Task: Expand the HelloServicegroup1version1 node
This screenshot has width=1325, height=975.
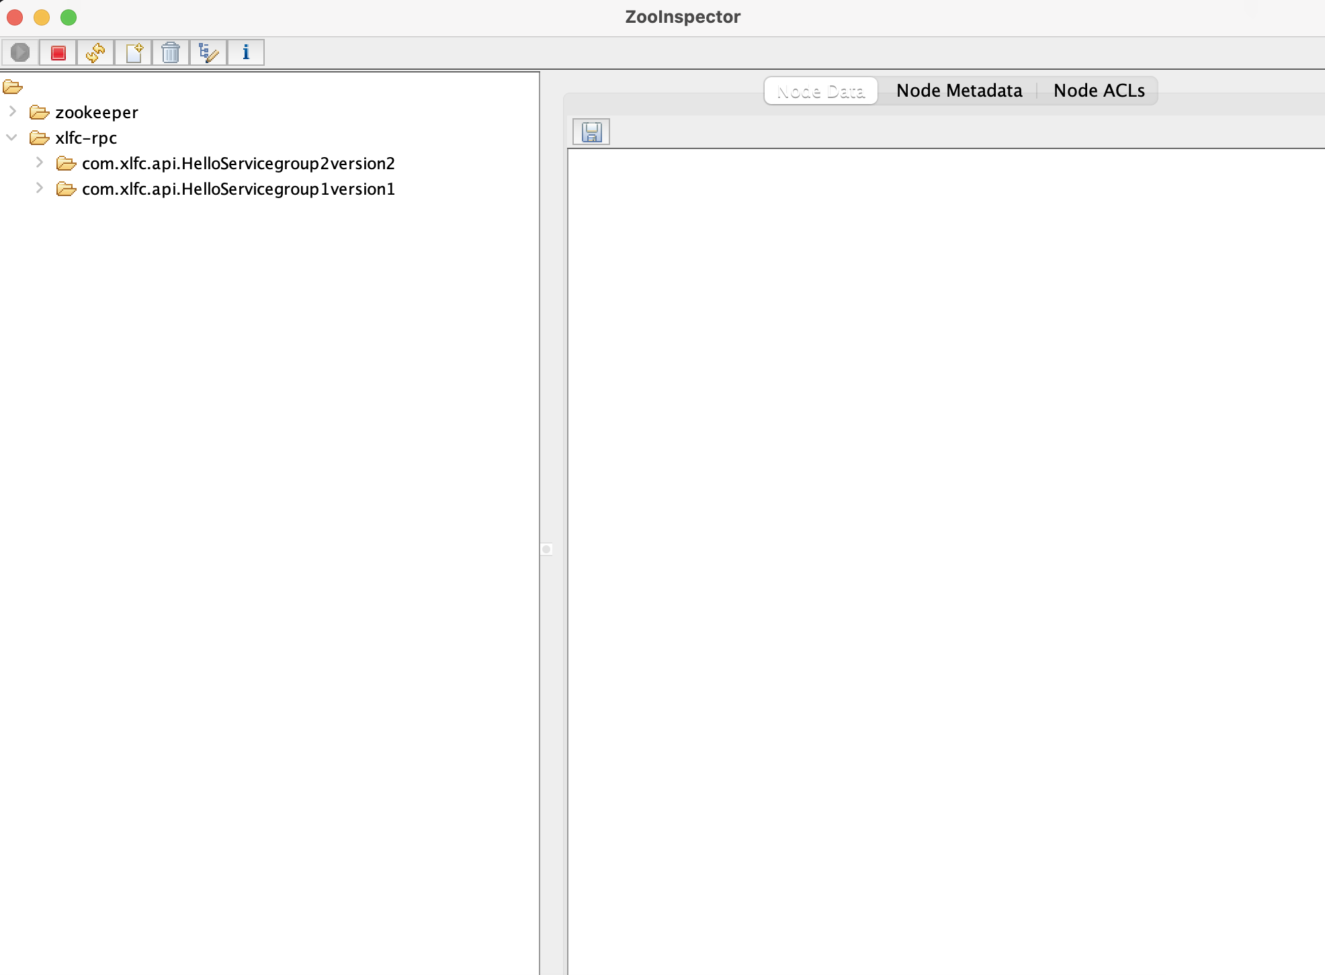Action: (x=39, y=189)
